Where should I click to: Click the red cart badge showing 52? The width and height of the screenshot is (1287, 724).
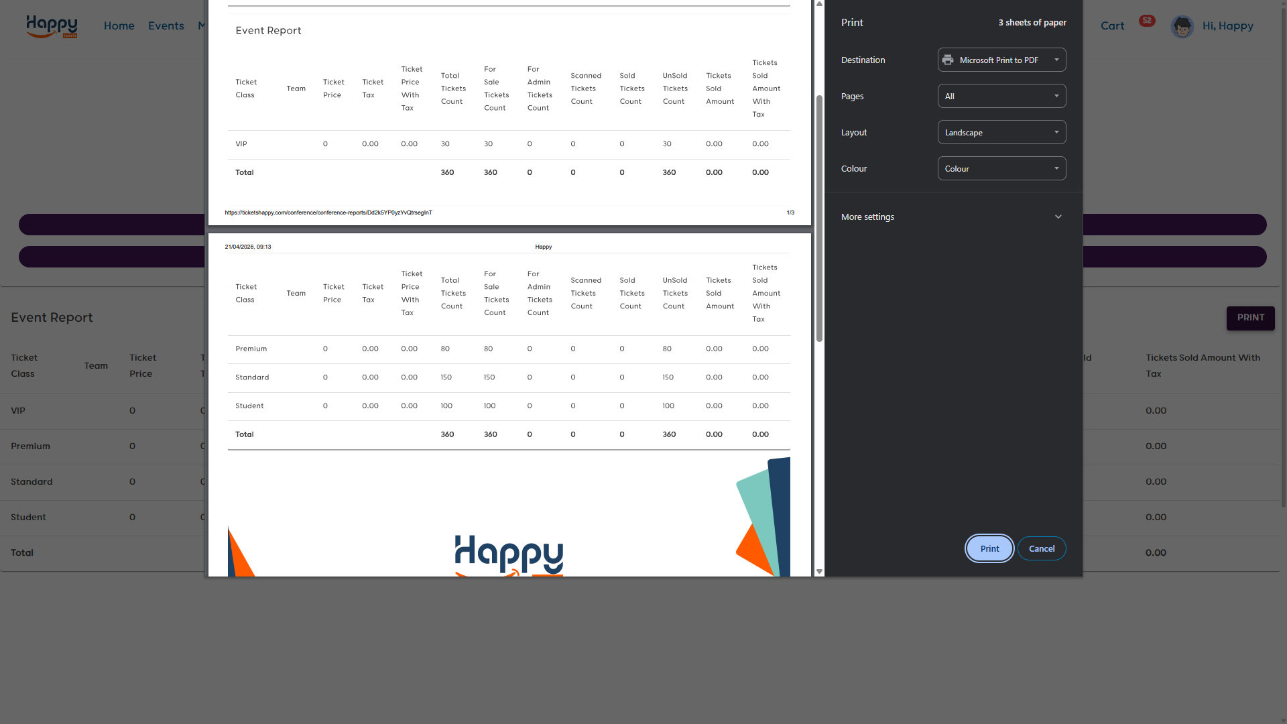pos(1147,21)
